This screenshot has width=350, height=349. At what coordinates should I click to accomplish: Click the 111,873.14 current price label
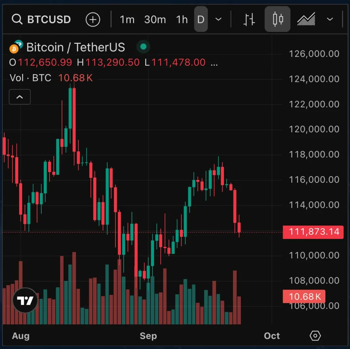[x=313, y=232]
